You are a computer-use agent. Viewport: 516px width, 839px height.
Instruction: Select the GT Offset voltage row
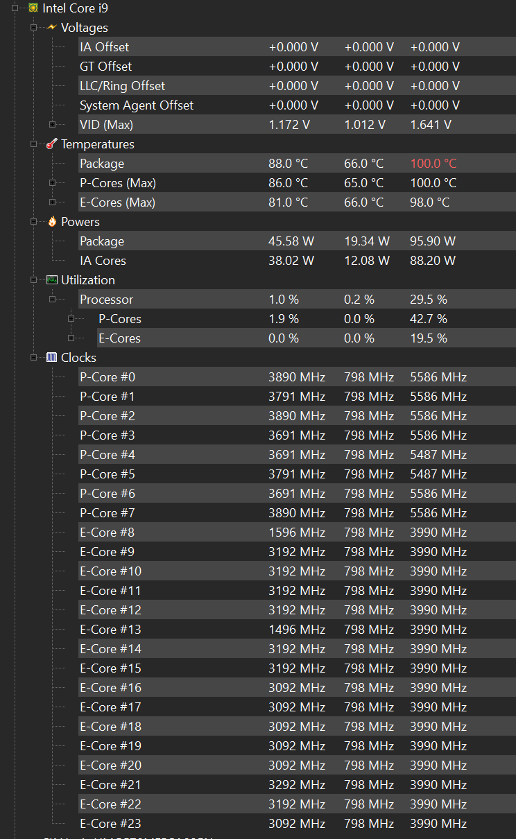coord(296,67)
